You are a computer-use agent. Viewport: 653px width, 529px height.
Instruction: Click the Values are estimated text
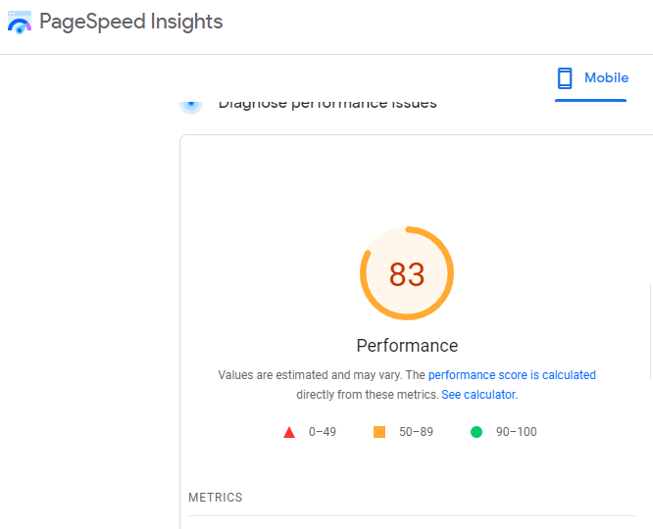(x=309, y=375)
